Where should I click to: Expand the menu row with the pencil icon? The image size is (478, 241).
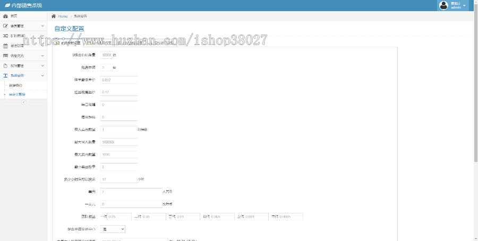tap(23, 26)
